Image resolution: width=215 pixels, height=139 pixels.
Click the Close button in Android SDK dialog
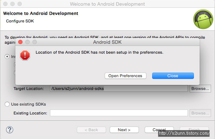[x=173, y=76]
